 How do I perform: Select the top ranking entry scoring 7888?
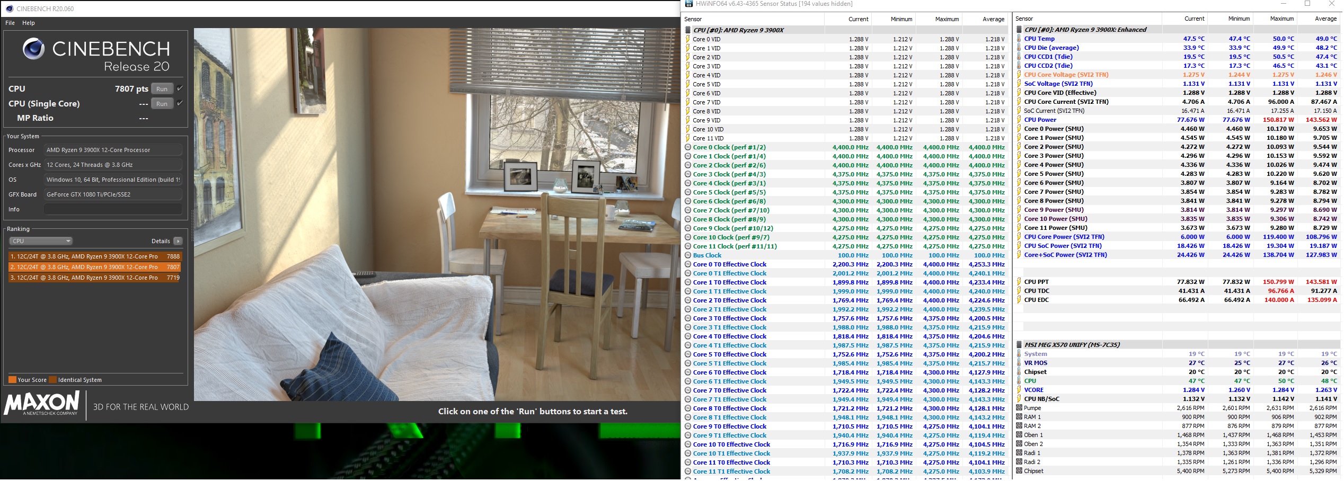click(95, 256)
